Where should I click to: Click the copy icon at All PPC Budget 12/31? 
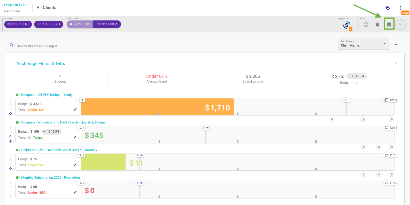tap(386, 100)
